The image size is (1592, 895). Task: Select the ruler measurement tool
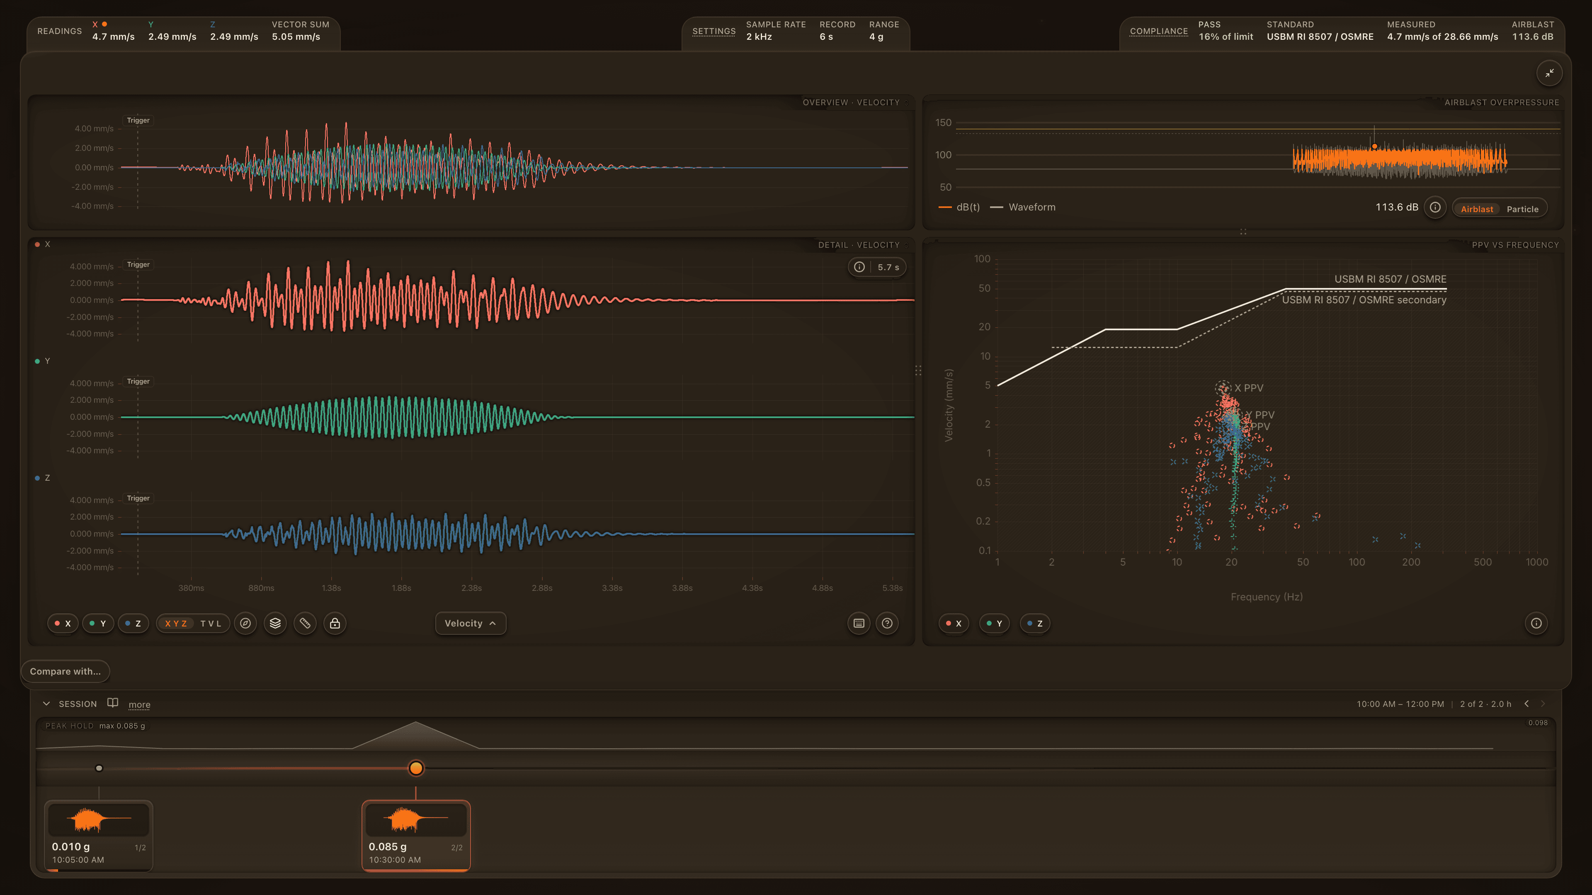[x=305, y=623]
